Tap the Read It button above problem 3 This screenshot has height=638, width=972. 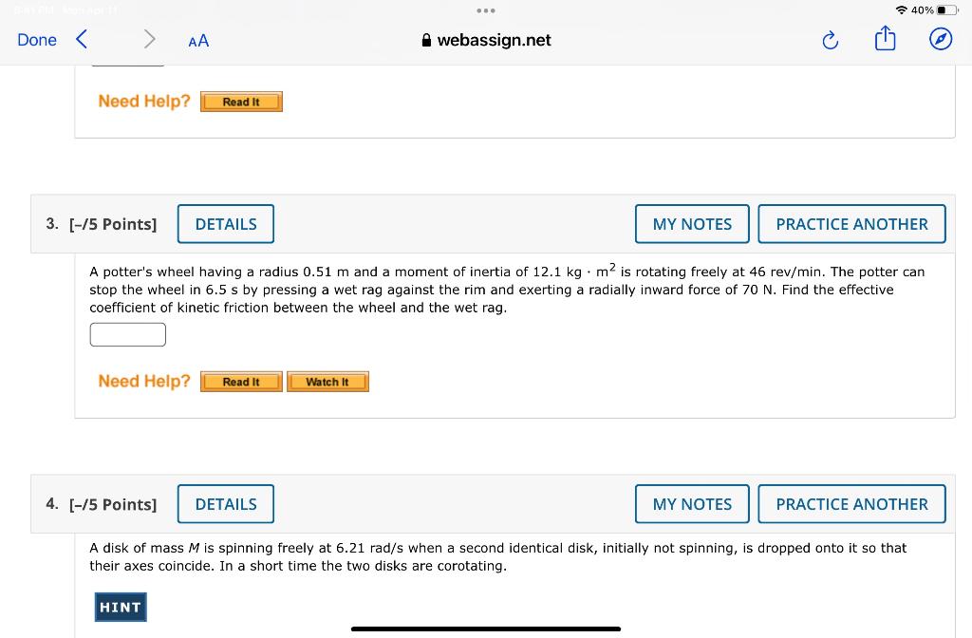pyautogui.click(x=241, y=102)
